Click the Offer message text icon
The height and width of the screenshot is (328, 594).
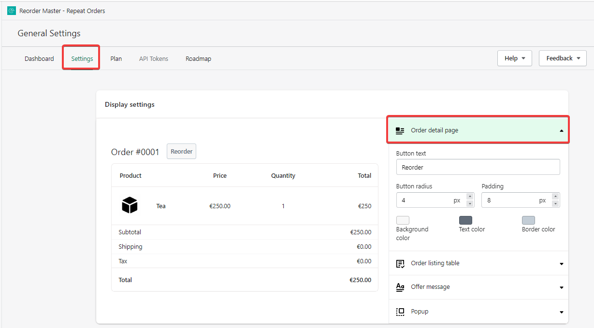[x=400, y=287]
